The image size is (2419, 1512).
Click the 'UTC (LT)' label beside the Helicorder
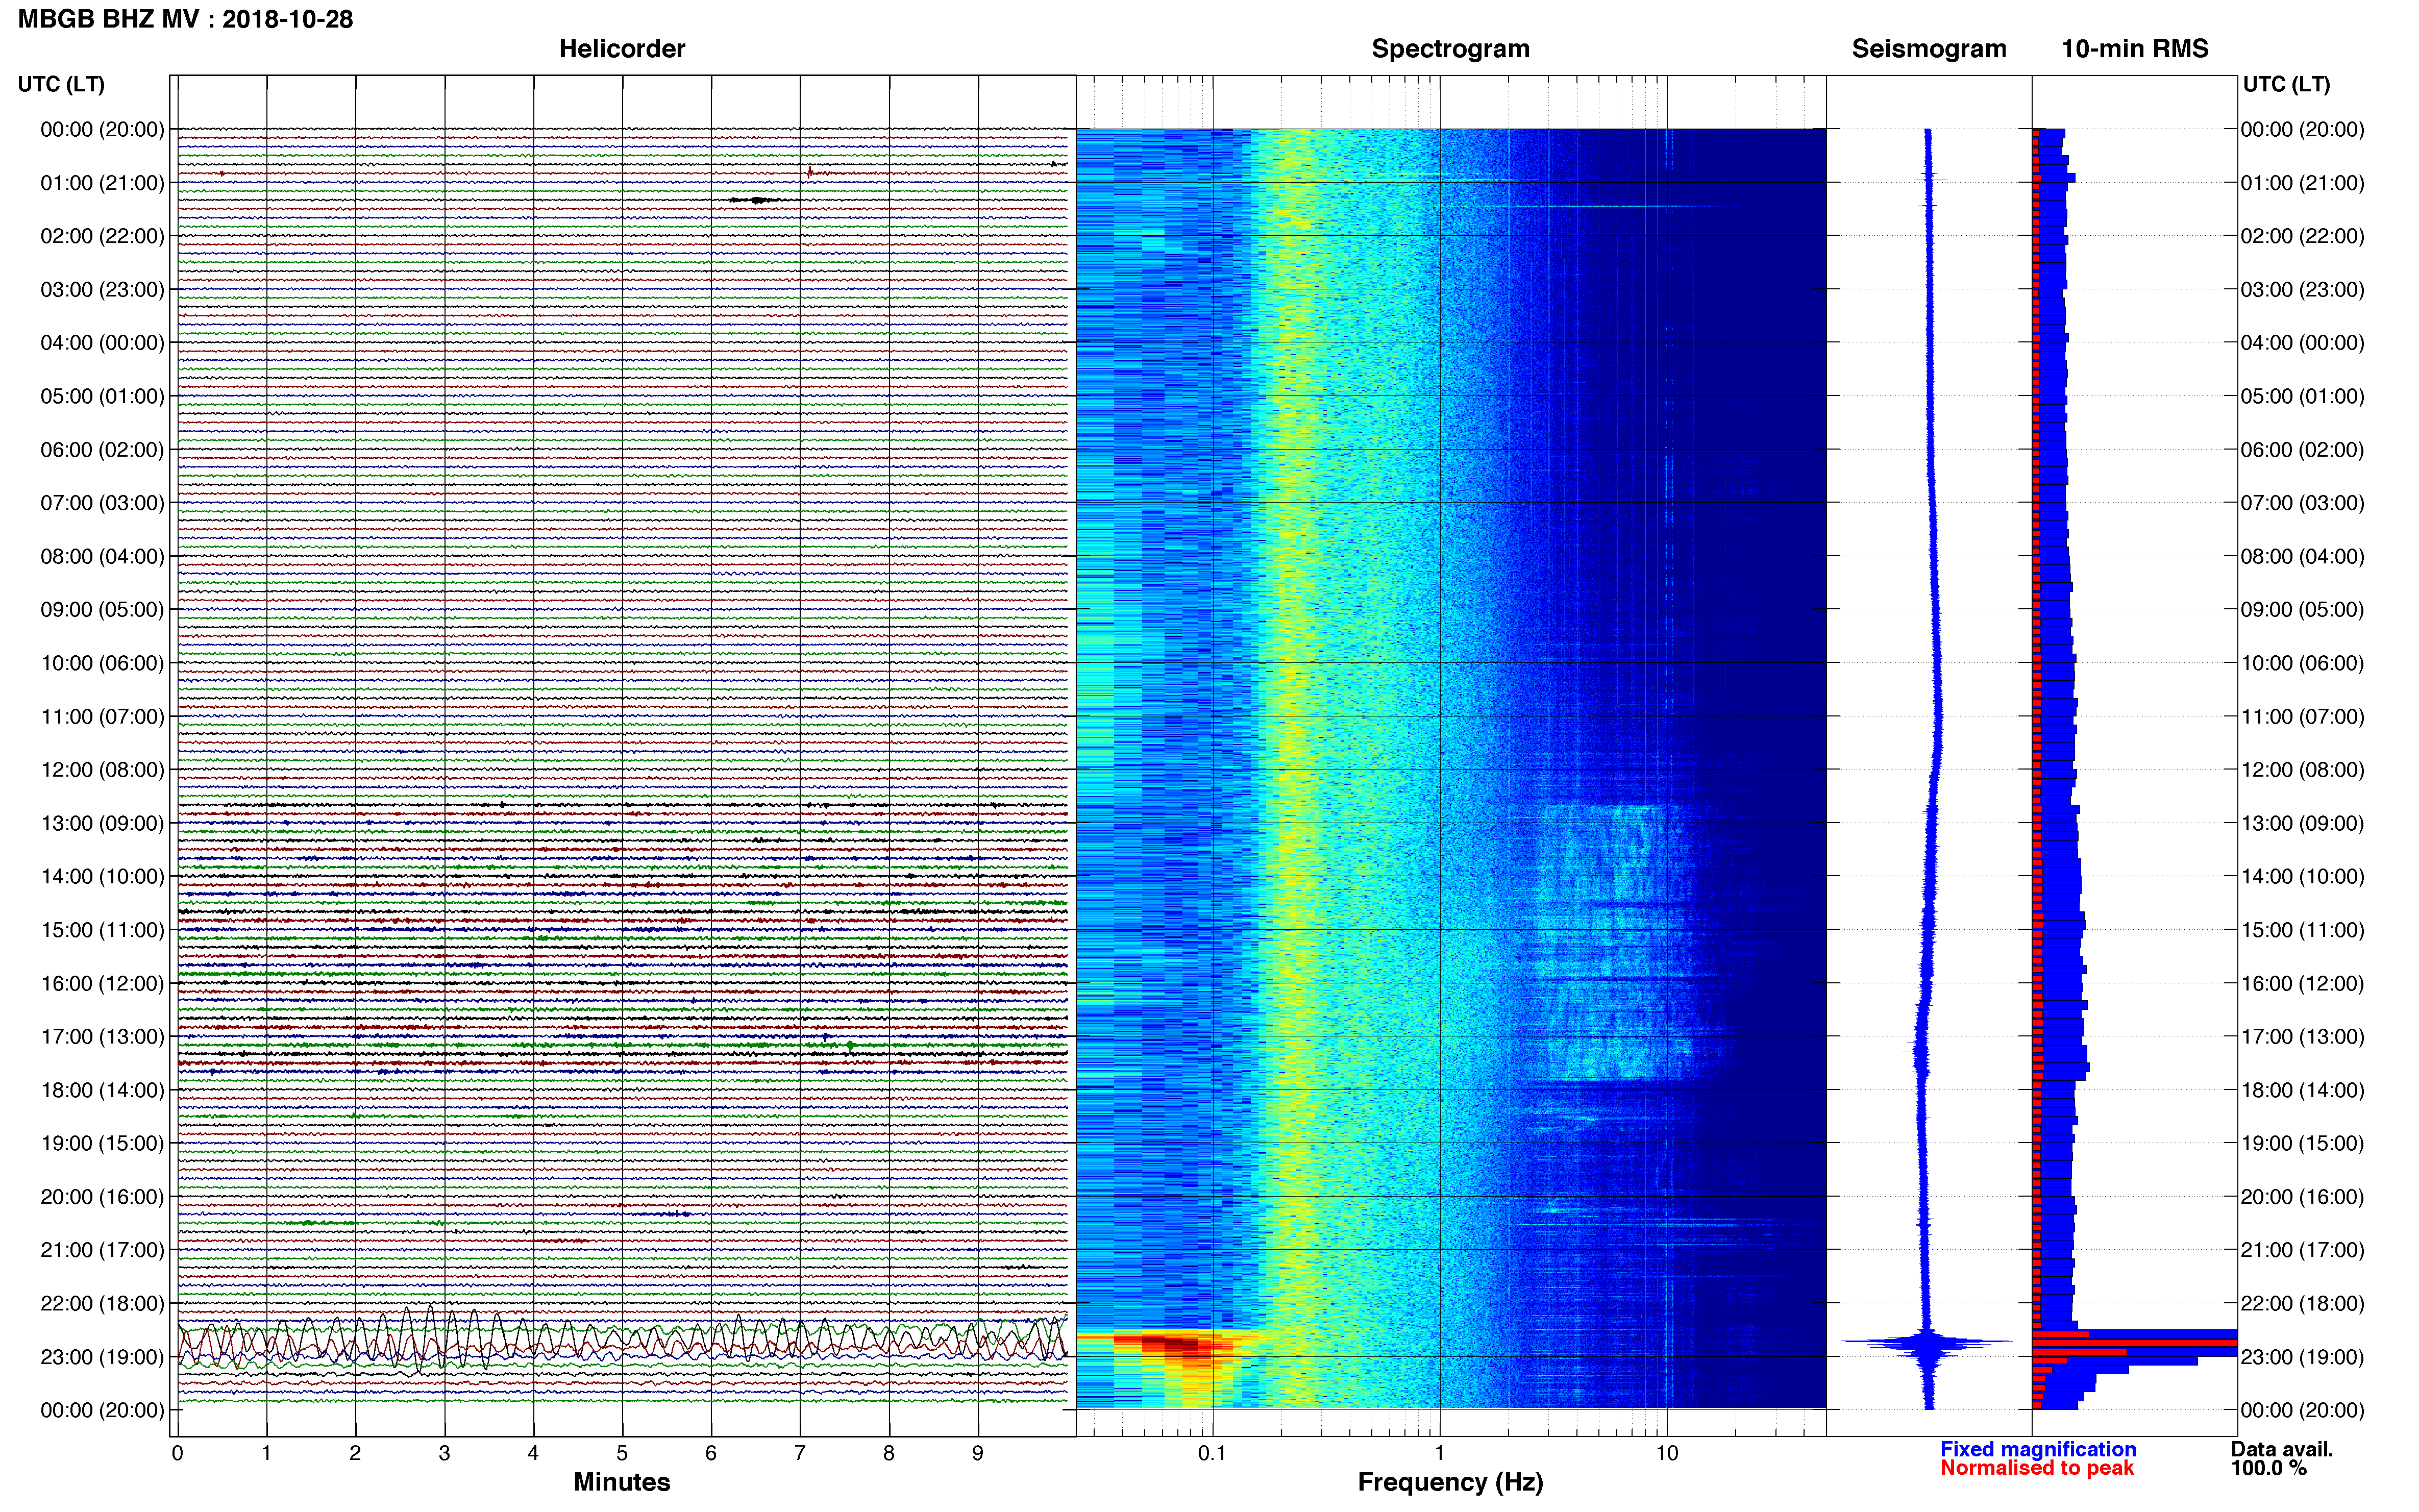point(61,84)
